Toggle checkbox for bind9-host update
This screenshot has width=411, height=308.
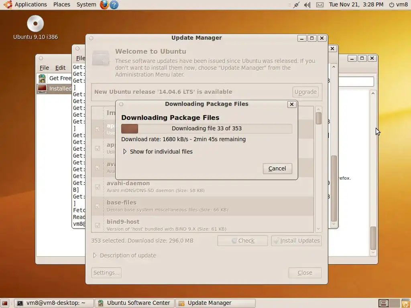(98, 225)
